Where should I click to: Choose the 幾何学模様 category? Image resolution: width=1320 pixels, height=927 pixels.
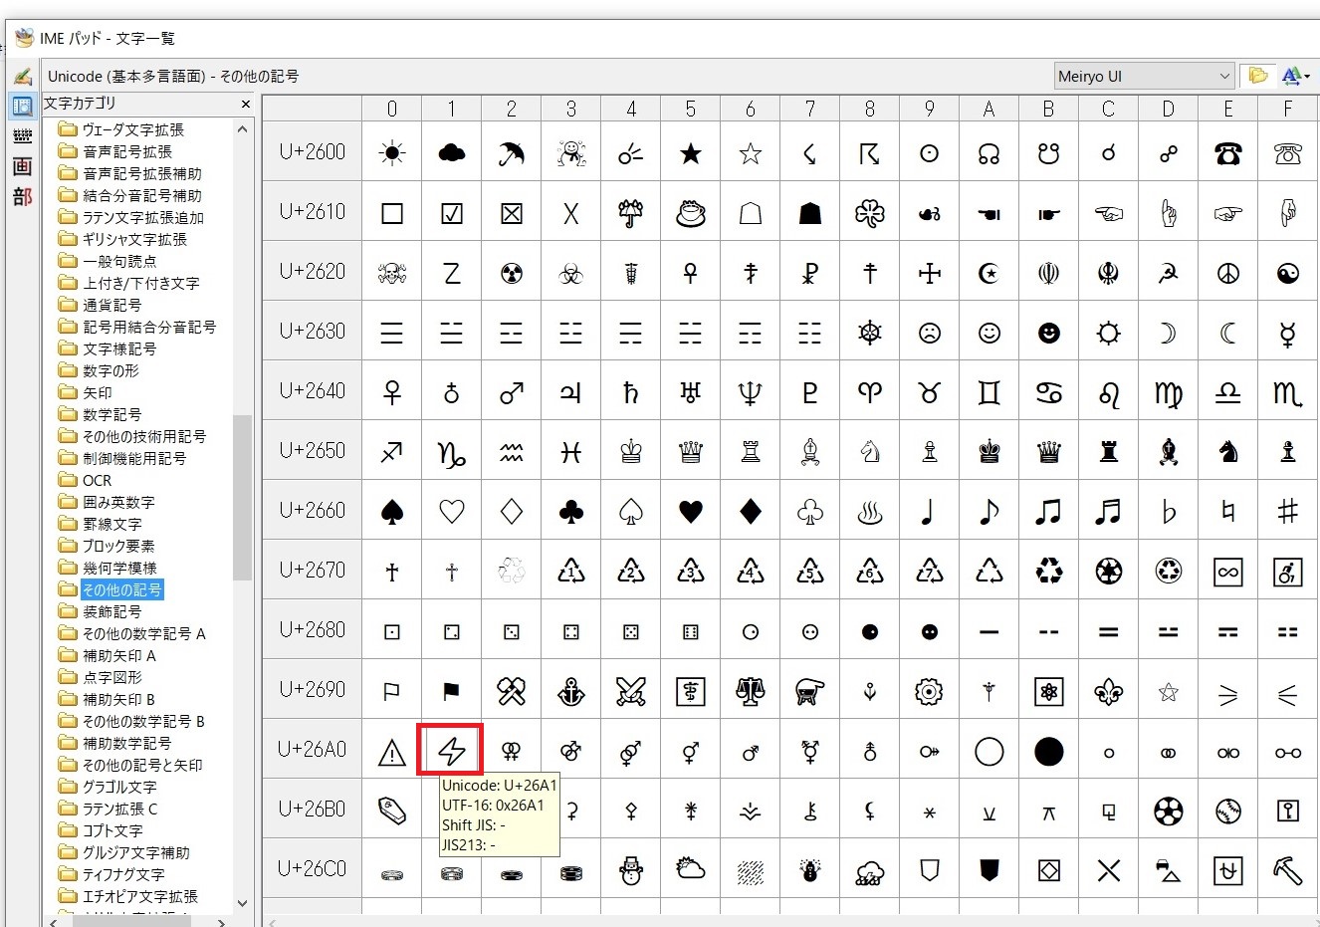pyautogui.click(x=119, y=568)
